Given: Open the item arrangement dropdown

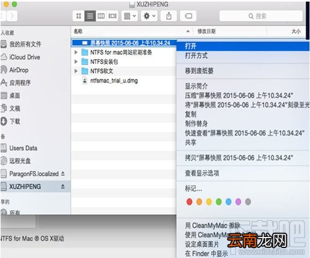Looking at the screenshot, I should click(x=130, y=16).
